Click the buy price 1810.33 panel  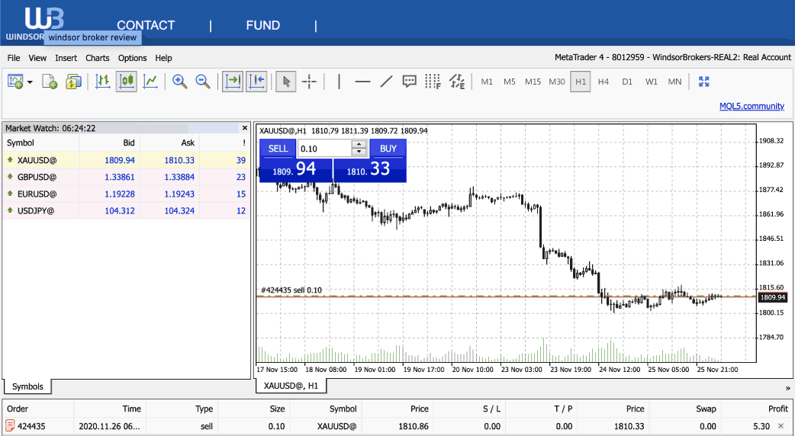click(x=369, y=170)
